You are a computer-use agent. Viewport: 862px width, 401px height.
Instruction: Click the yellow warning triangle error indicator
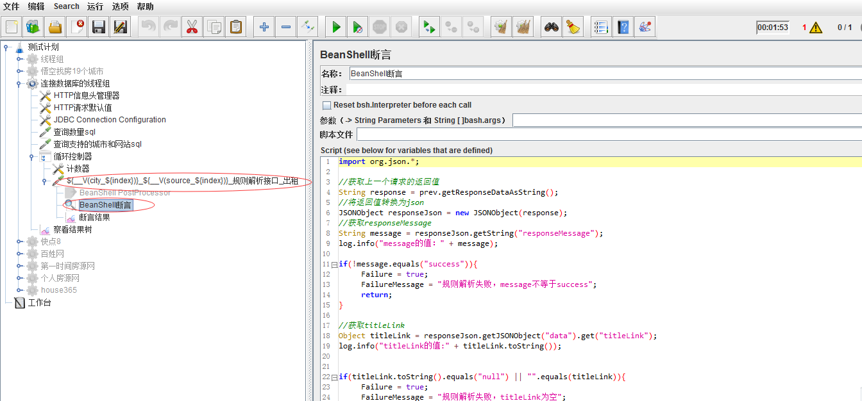(815, 28)
